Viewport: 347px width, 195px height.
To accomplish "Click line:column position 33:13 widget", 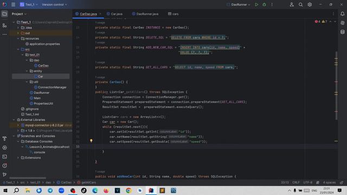I will (x=285, y=183).
